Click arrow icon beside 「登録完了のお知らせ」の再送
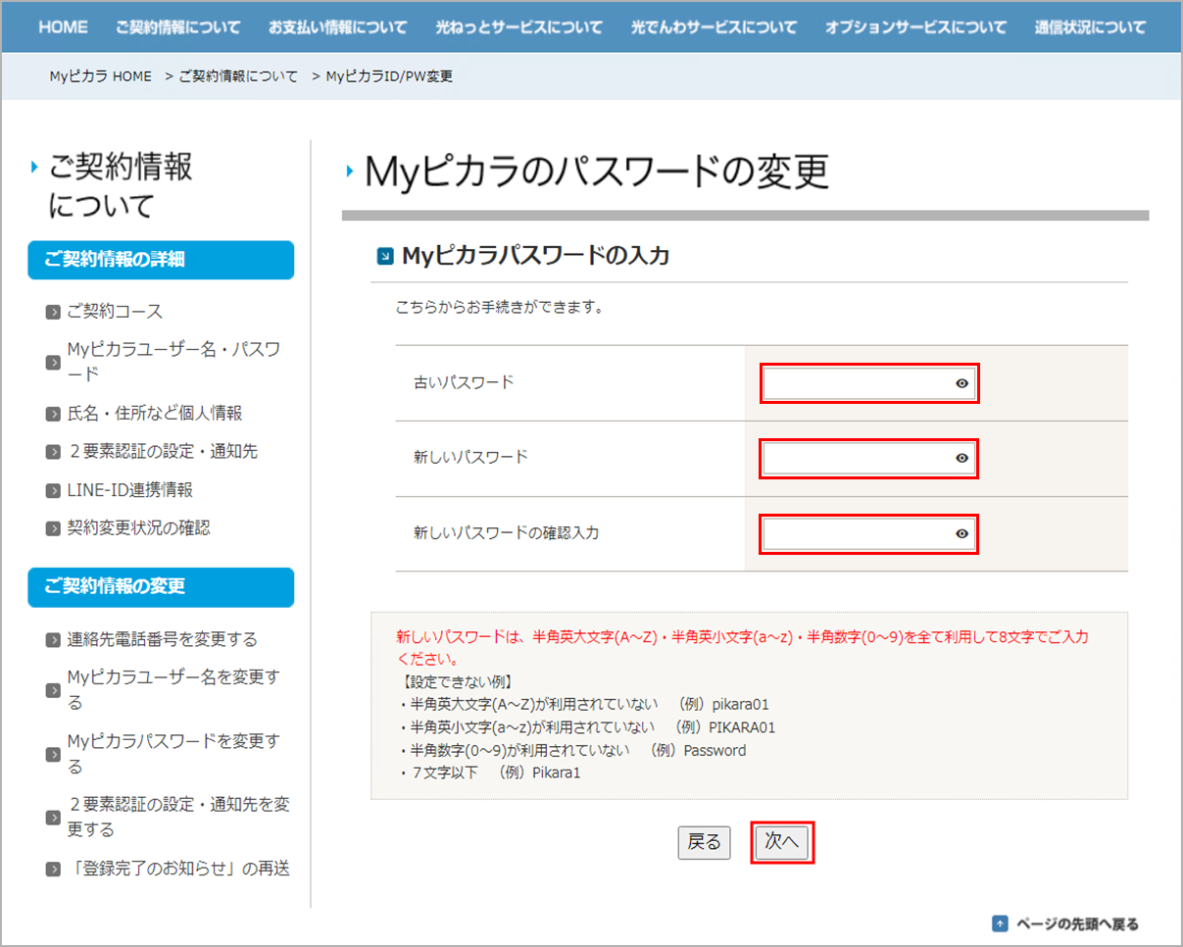Viewport: 1183px width, 947px height. coord(53,869)
